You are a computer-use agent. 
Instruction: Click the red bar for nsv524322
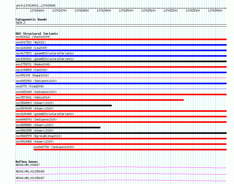[x=121, y=39]
